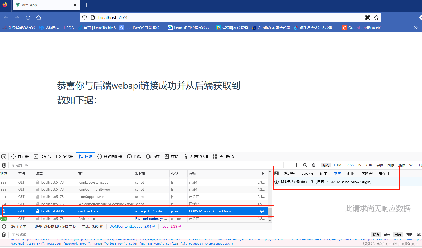
Task: Clear network requests with the trash icon
Action: pyautogui.click(x=4, y=165)
